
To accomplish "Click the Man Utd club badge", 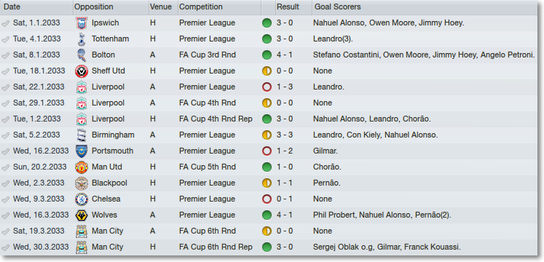I will tap(82, 167).
